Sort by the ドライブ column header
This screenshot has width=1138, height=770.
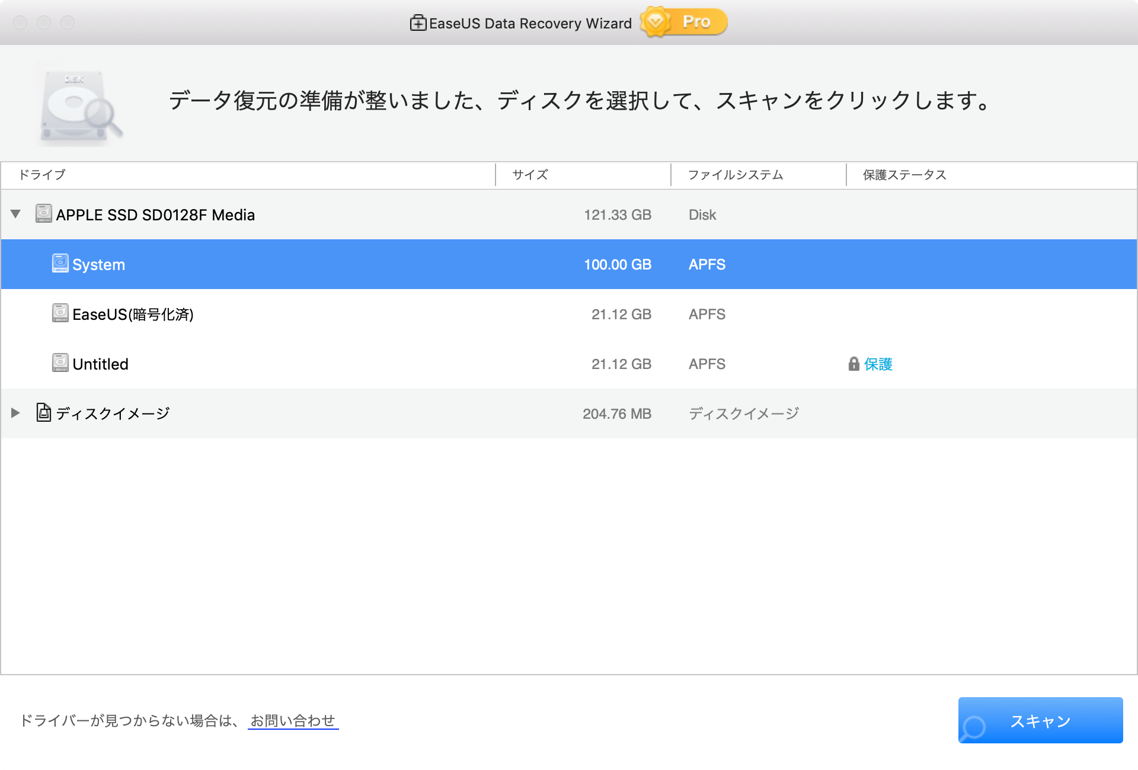pyautogui.click(x=248, y=175)
